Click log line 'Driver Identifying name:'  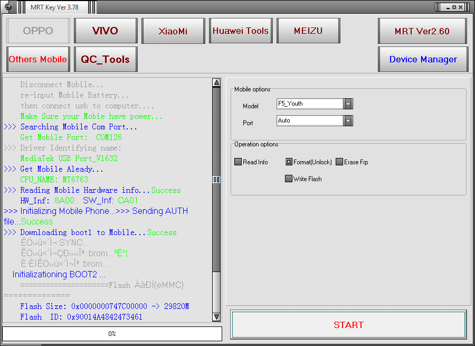71,148
